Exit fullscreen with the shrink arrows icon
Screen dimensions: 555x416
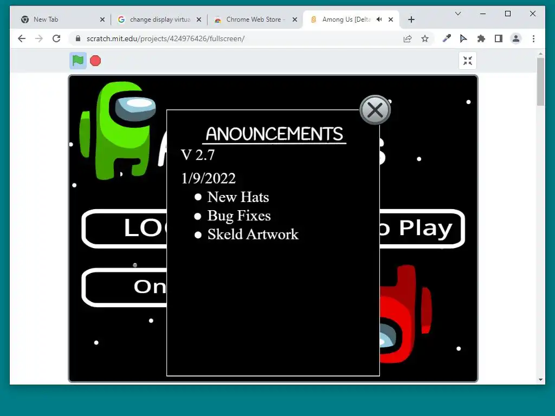[x=468, y=61]
